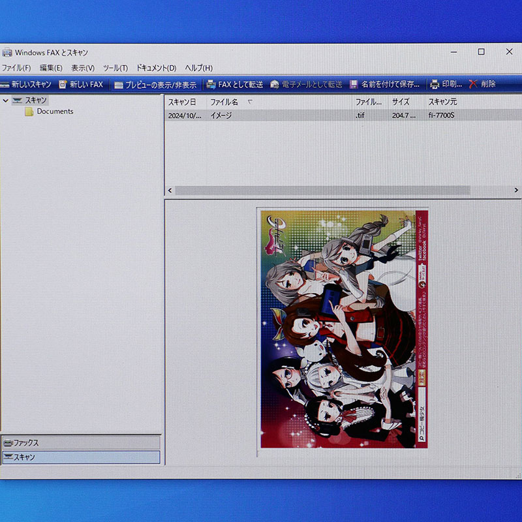Select the Documents folder in tree
The height and width of the screenshot is (522, 522).
pyautogui.click(x=55, y=112)
